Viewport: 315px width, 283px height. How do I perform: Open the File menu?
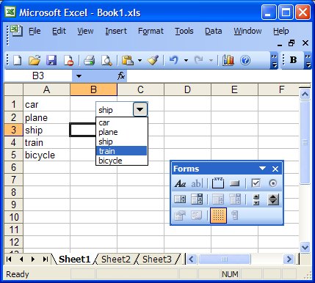pyautogui.click(x=35, y=31)
